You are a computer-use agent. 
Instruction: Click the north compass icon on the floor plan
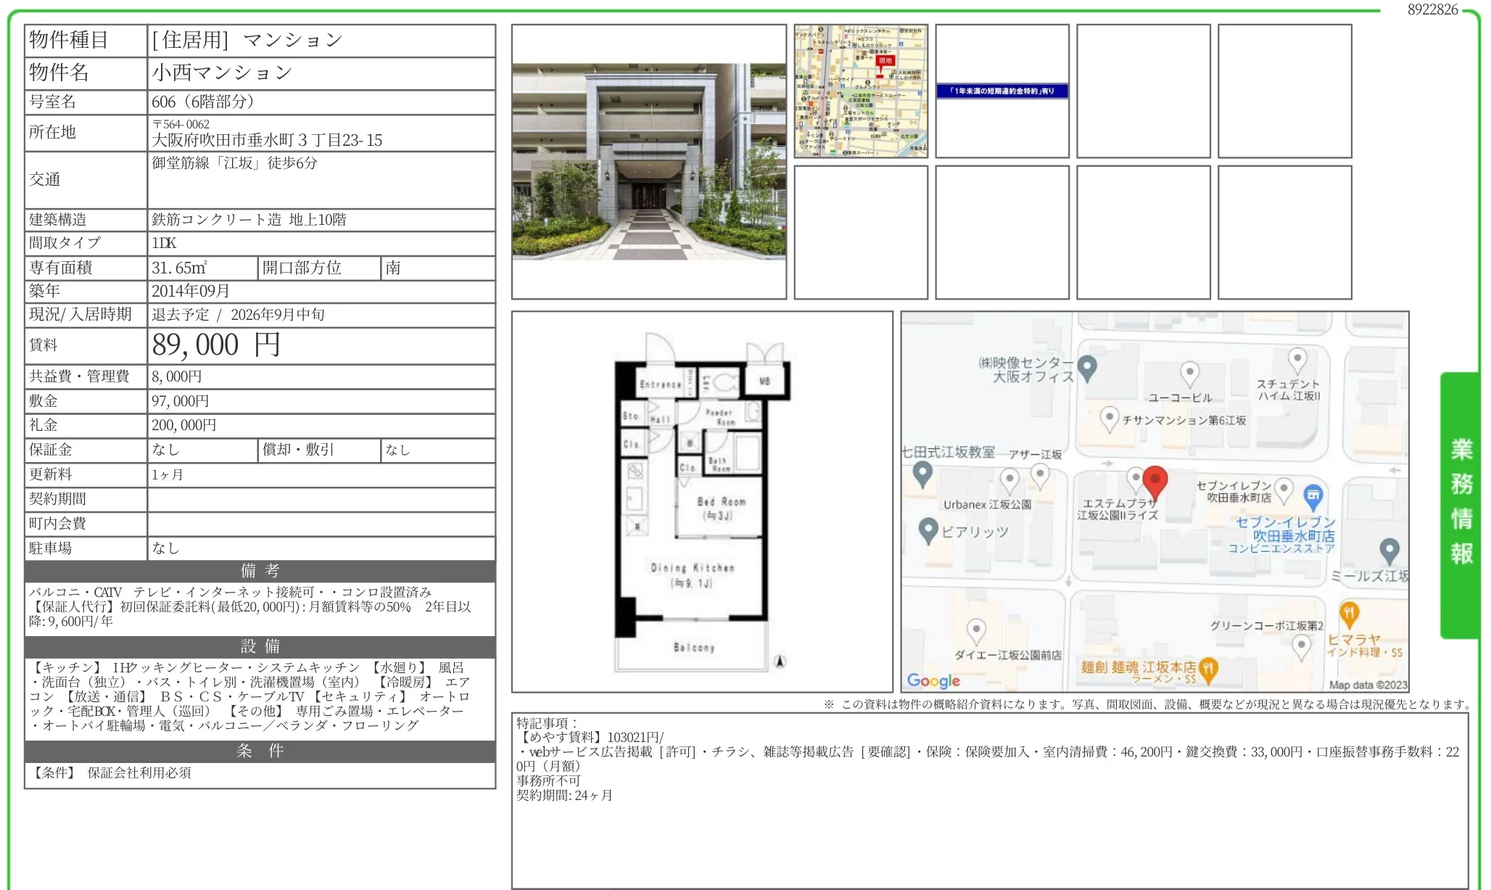tap(780, 661)
